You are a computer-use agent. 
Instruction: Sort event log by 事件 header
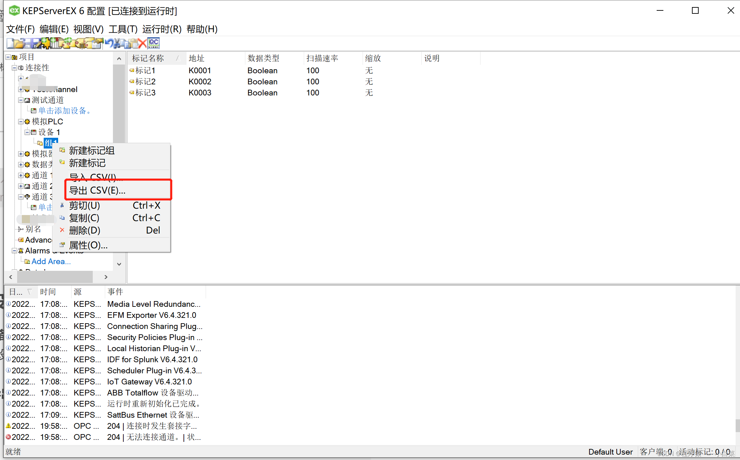point(155,292)
